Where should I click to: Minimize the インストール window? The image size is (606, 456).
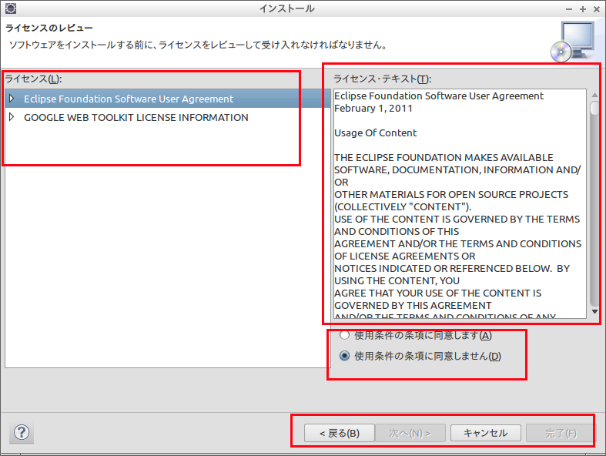569,9
